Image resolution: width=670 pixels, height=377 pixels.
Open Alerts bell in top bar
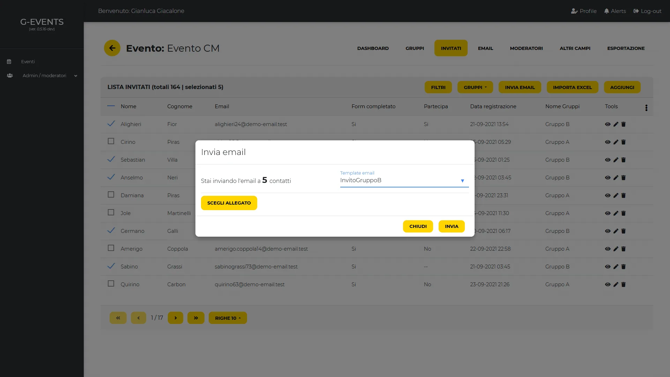pyautogui.click(x=615, y=11)
